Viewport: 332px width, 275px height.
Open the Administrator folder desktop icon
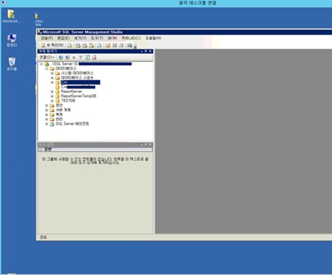pyautogui.click(x=11, y=16)
